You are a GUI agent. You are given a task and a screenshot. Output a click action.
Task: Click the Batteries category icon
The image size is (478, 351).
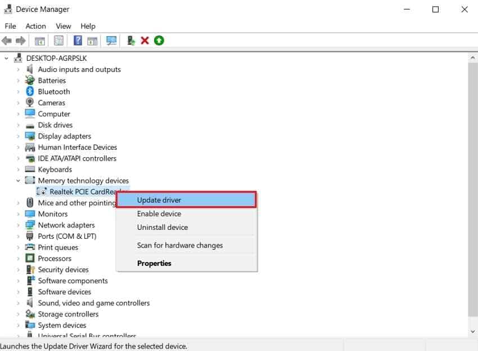[30, 81]
